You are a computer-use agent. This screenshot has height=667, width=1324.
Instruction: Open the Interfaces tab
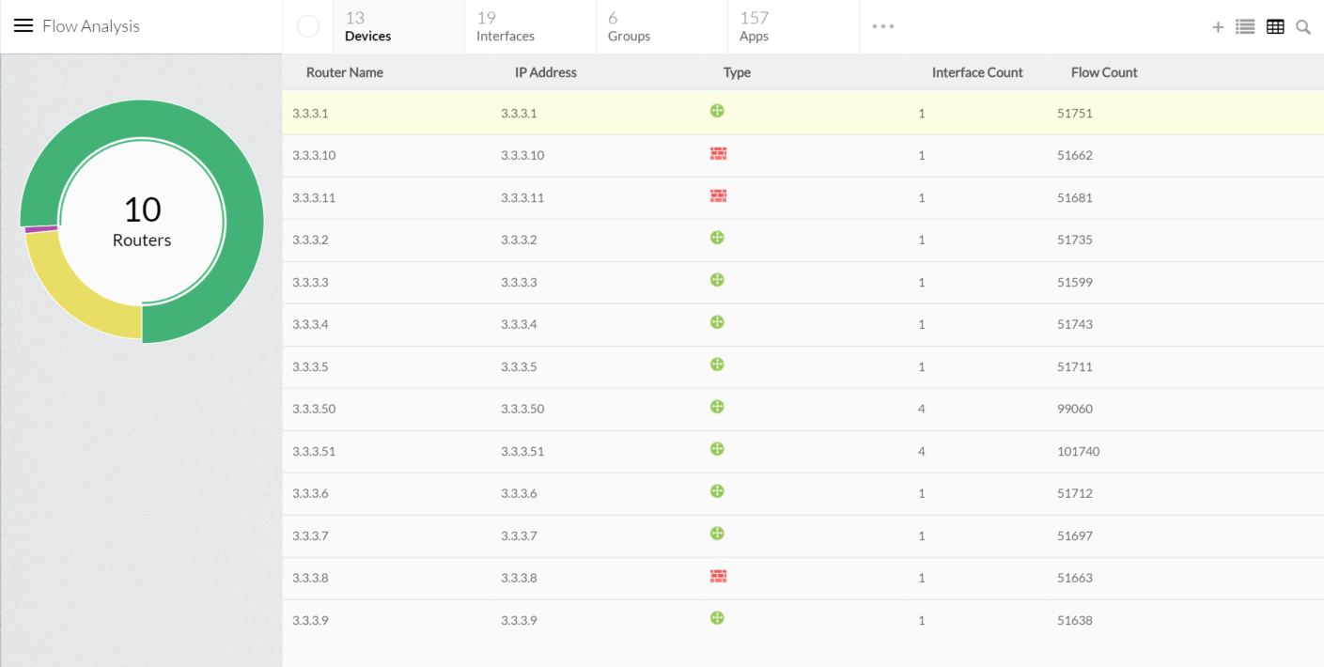coord(506,26)
